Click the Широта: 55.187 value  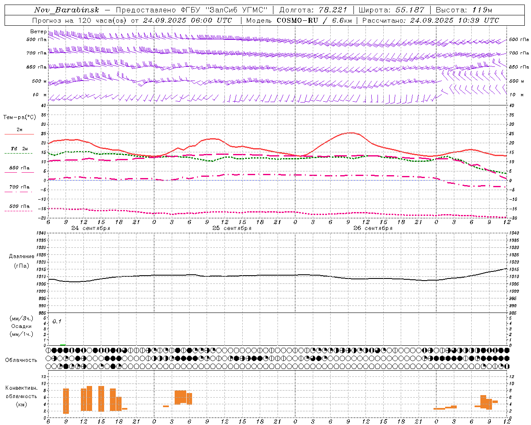pos(392,10)
